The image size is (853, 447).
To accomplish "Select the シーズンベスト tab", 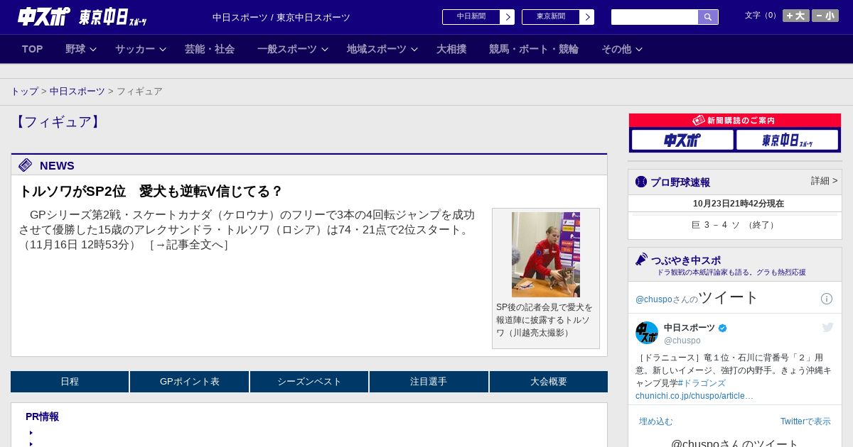I will click(x=309, y=382).
